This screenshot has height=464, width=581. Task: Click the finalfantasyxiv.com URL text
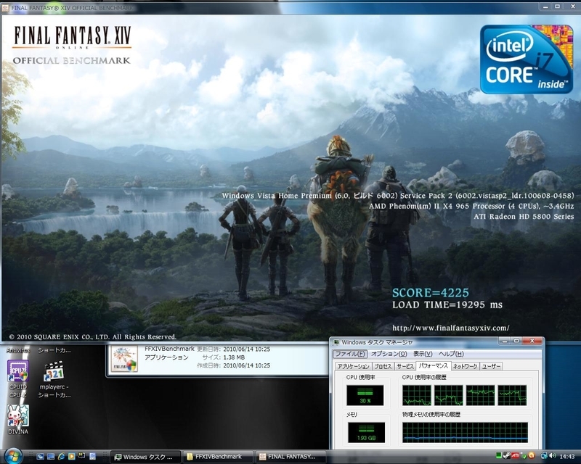pyautogui.click(x=450, y=328)
